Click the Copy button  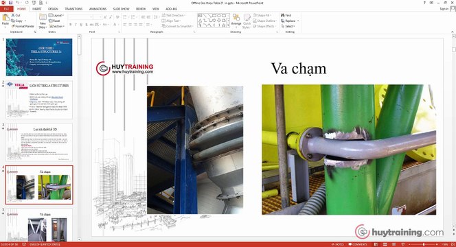[x=18, y=21]
